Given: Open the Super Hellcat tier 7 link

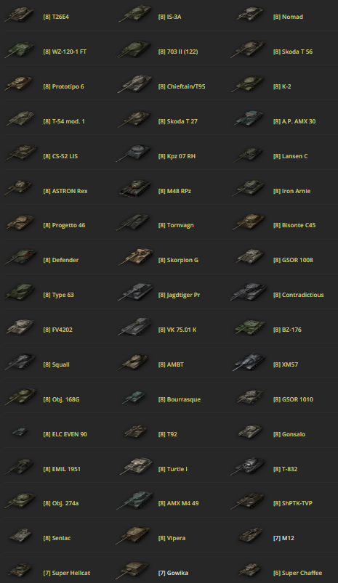Looking at the screenshot, I should click(x=67, y=573).
